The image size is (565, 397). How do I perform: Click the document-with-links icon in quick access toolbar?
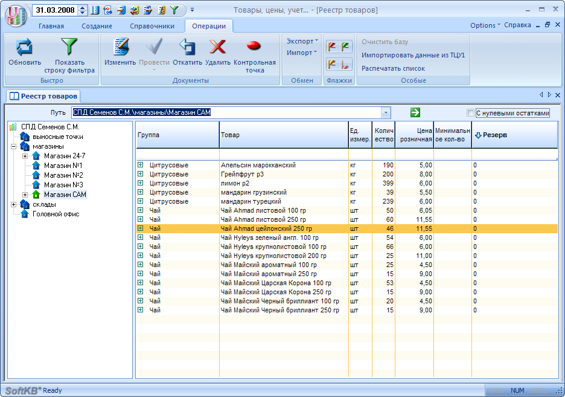107,10
